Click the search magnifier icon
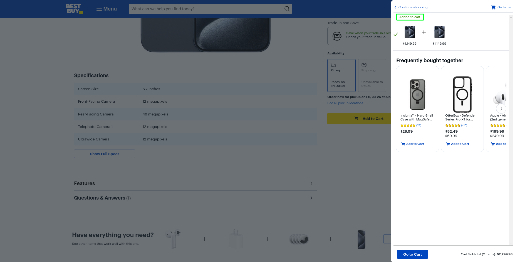The width and height of the screenshot is (515, 262). click(x=287, y=9)
